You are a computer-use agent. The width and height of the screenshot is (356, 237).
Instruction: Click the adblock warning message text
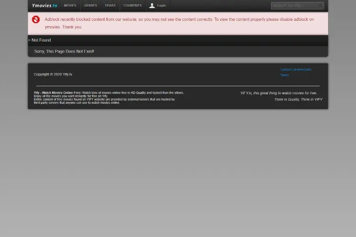coord(179,23)
